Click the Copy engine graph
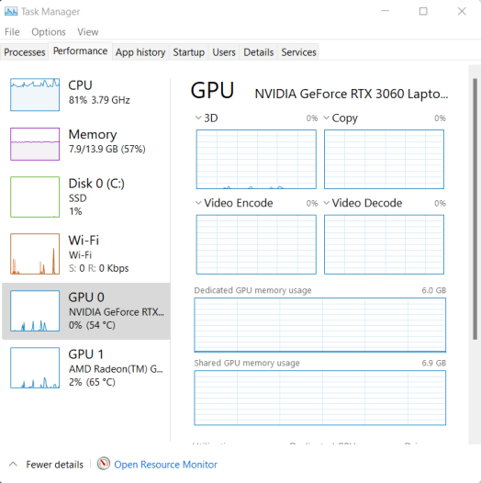The height and width of the screenshot is (483, 481). (x=384, y=159)
